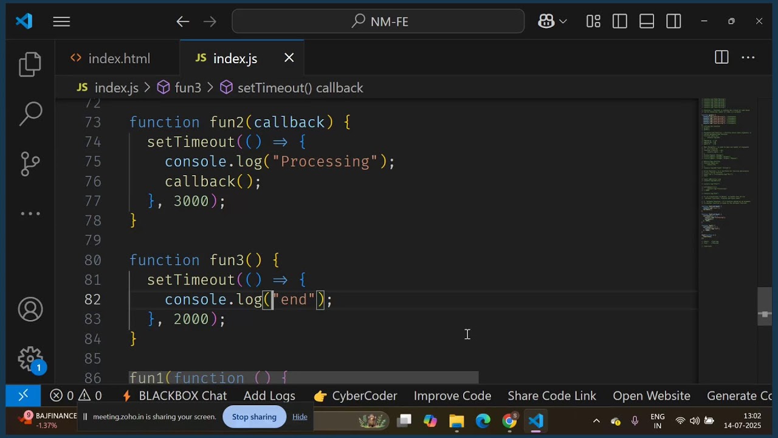This screenshot has height=438, width=778.
Task: Open Microsoft Edge in the taskbar
Action: tap(483, 420)
